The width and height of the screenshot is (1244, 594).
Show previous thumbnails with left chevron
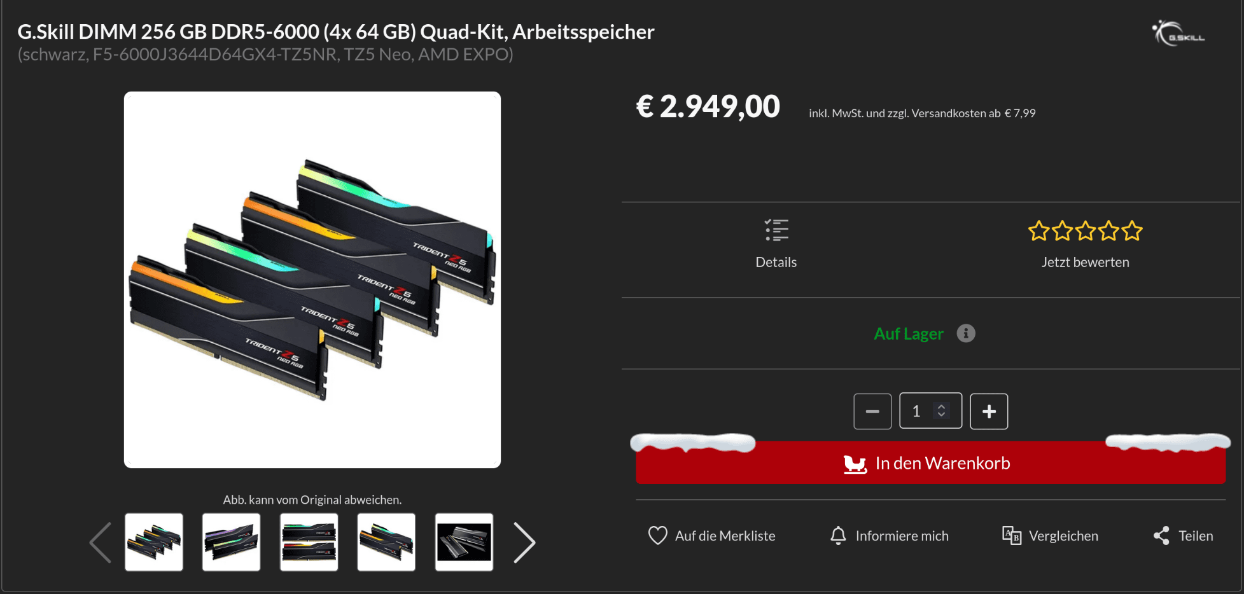(101, 542)
